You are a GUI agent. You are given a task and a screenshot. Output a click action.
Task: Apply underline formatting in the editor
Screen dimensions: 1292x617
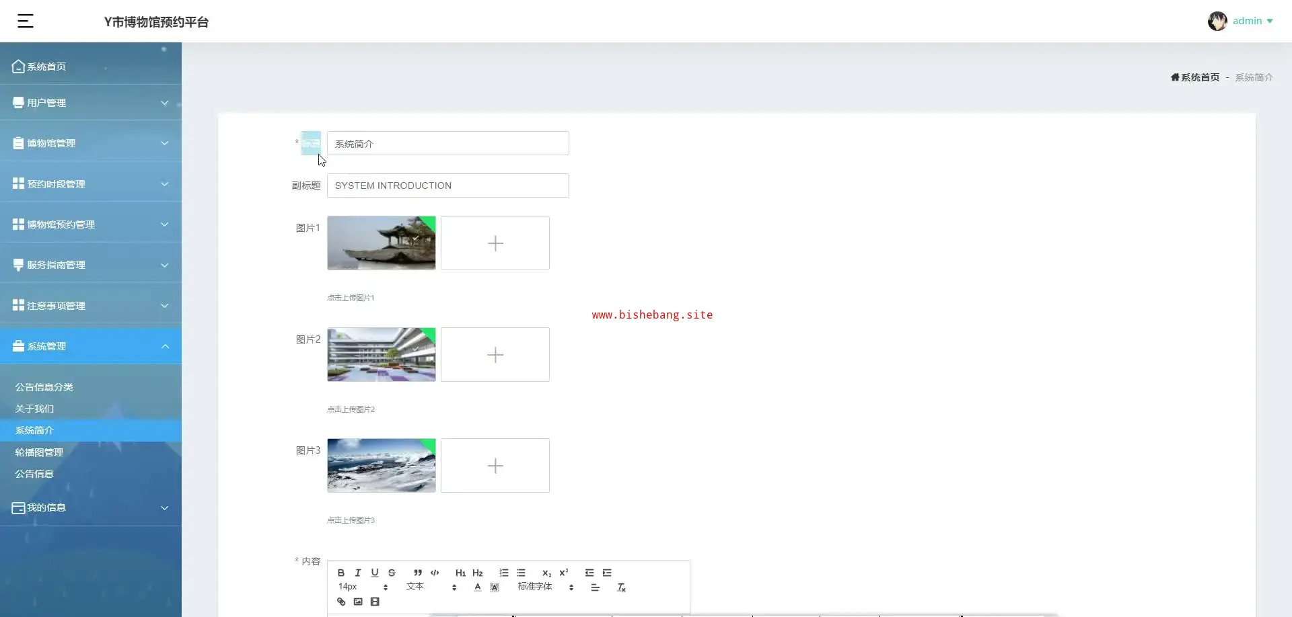(375, 573)
